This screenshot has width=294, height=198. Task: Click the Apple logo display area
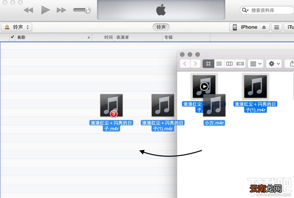pyautogui.click(x=161, y=10)
